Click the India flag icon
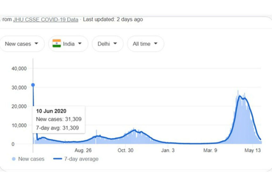The width and height of the screenshot is (272, 186). tap(57, 44)
